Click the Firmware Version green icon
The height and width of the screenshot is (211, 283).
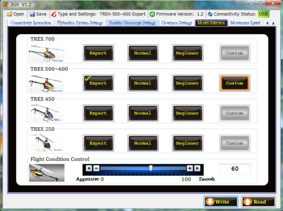pyautogui.click(x=152, y=14)
